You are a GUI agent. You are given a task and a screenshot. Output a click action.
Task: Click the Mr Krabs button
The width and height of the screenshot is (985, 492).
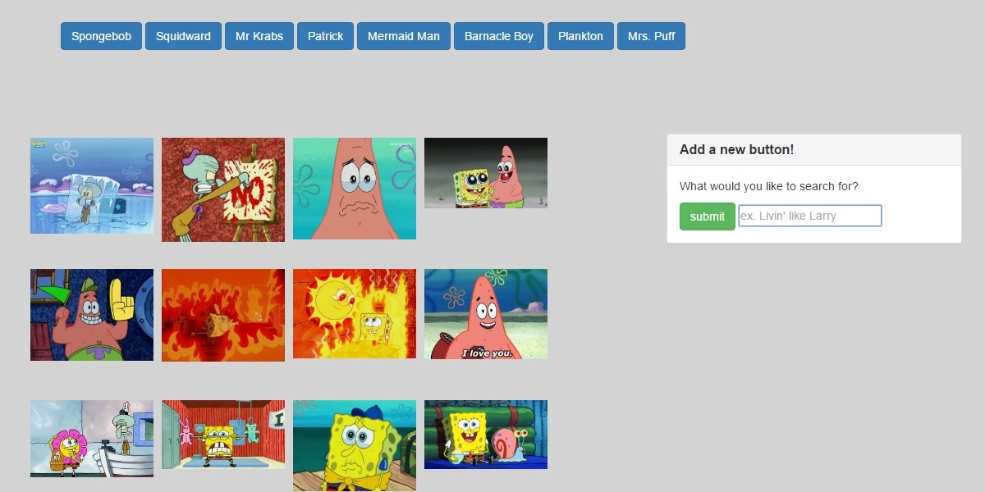coord(259,36)
